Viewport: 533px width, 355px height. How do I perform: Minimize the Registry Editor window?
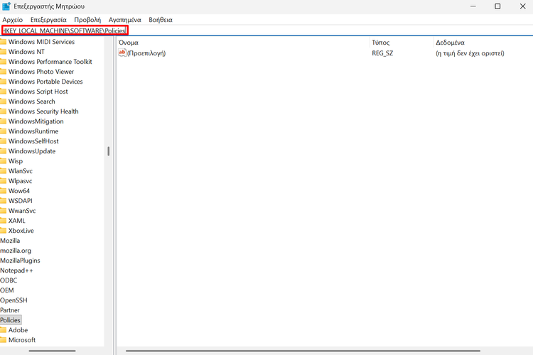(x=473, y=6)
